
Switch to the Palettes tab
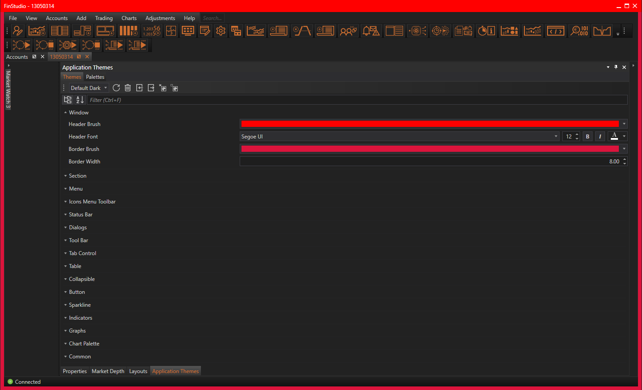tap(95, 77)
